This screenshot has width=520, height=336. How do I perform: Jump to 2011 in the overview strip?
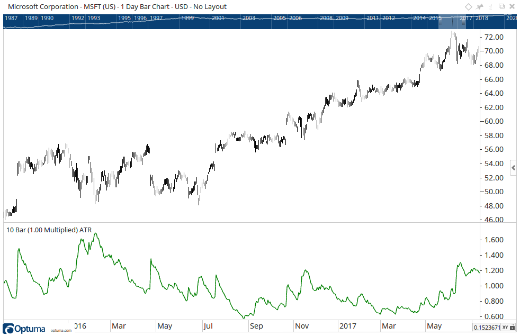[x=373, y=18]
